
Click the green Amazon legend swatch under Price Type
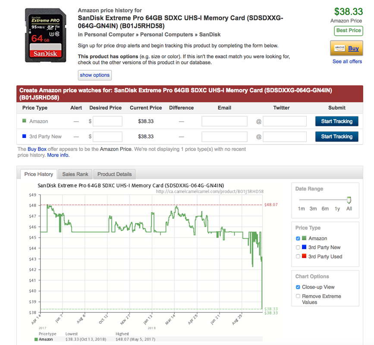(304, 238)
